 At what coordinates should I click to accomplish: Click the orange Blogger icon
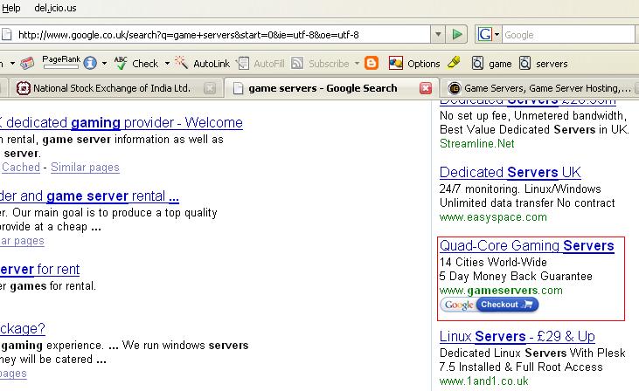(372, 63)
